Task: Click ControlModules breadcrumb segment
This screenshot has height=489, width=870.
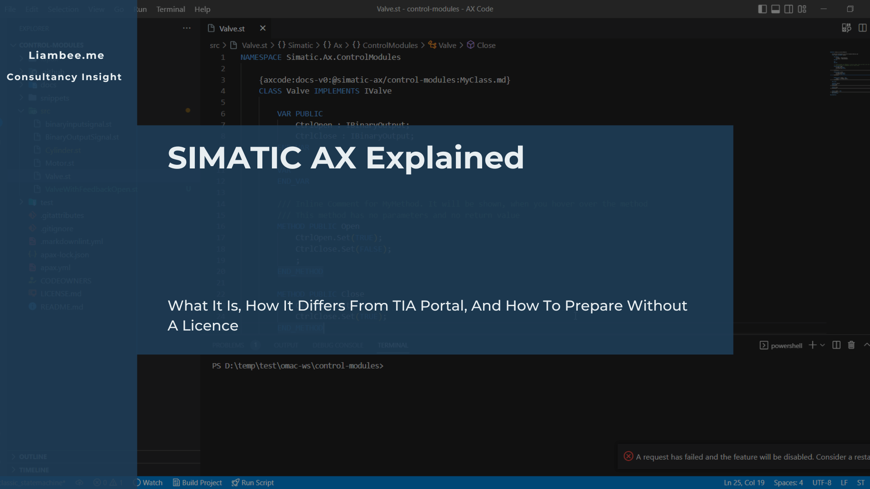Action: [390, 45]
